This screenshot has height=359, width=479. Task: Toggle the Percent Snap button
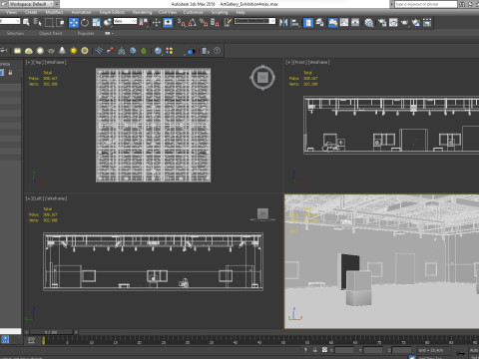(x=204, y=22)
